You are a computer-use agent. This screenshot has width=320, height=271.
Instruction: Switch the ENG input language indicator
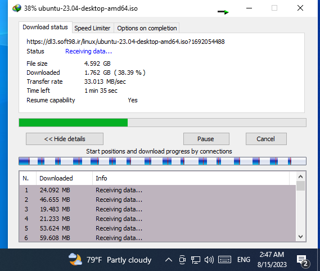click(x=244, y=260)
